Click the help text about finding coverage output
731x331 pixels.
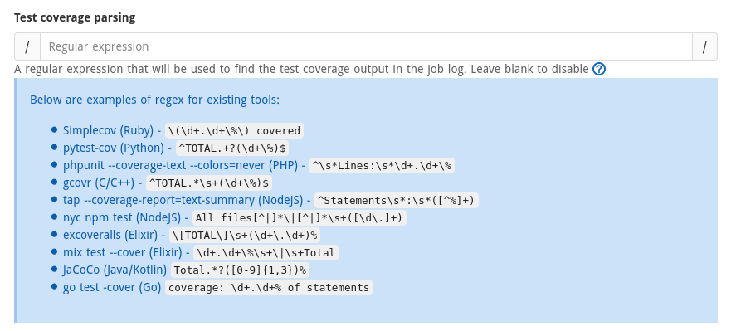coord(301,69)
